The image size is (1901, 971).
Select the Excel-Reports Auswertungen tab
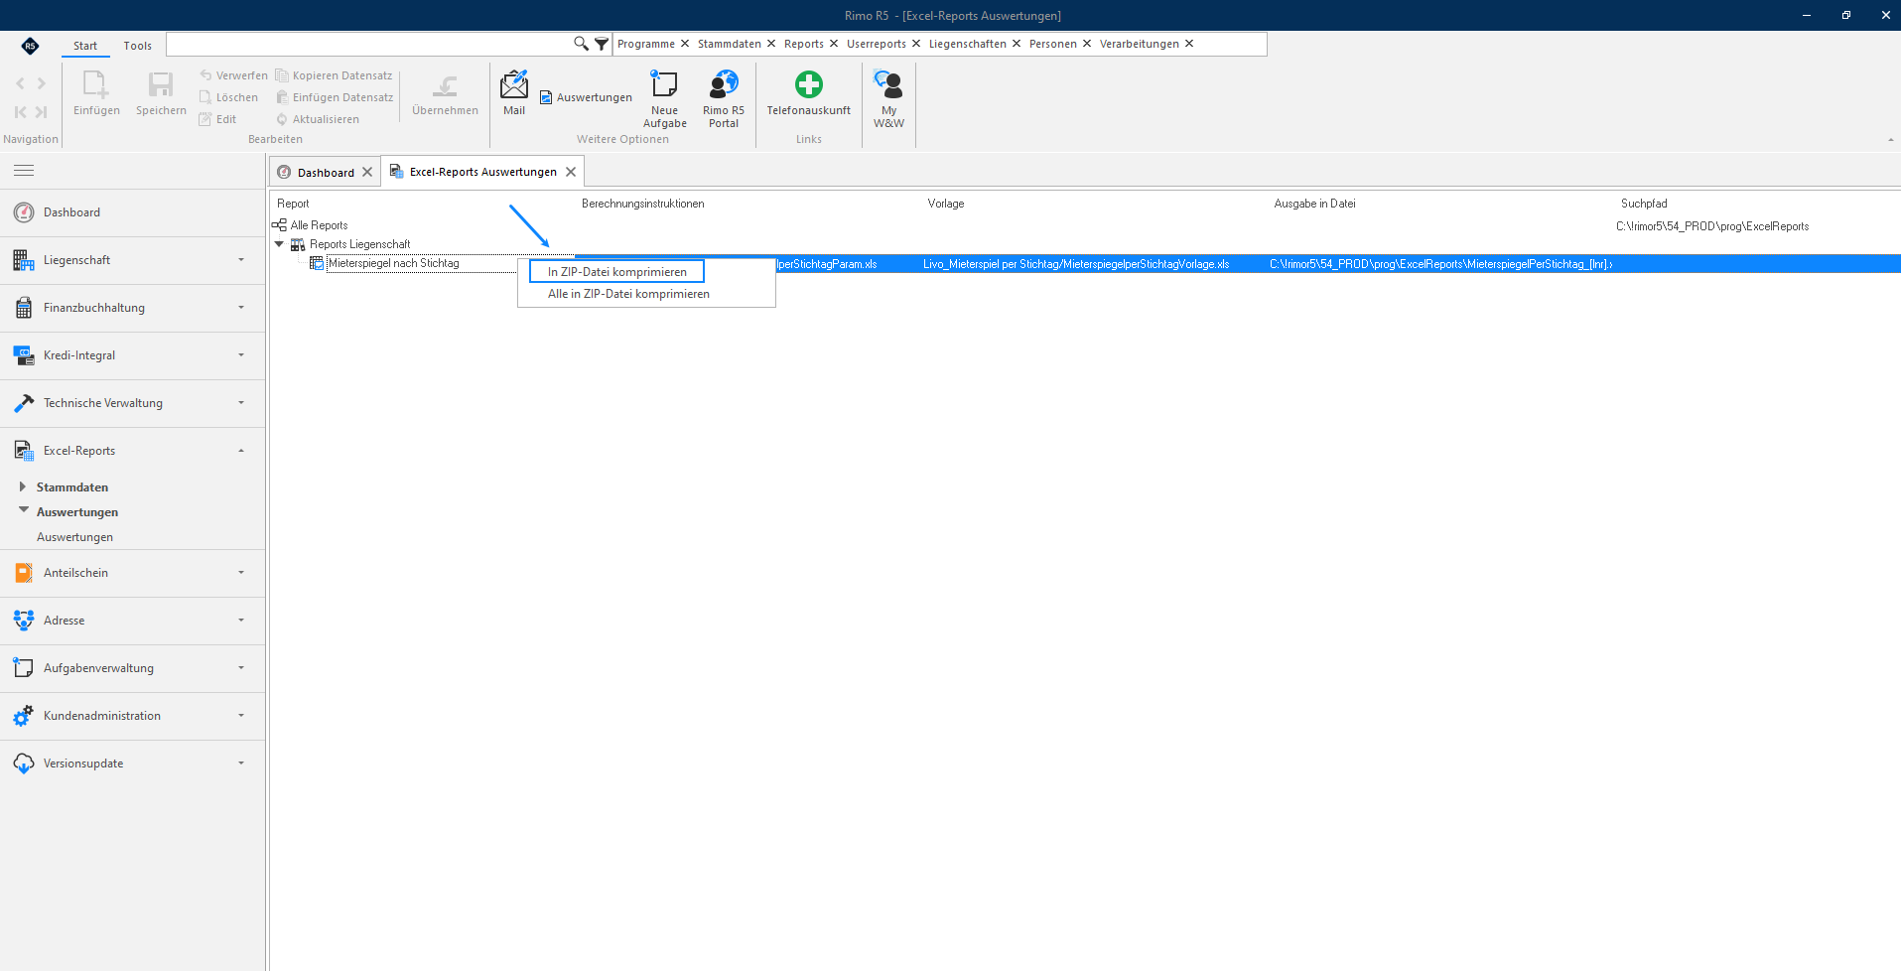click(x=483, y=172)
